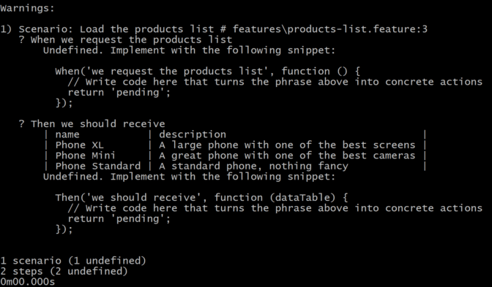Click the first 'Undefined. Implement with' message

tap(189, 50)
